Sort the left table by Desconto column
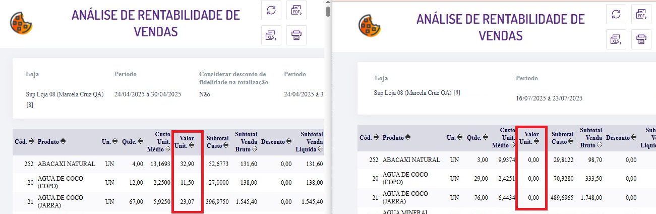This screenshot has width=656, height=214. (x=295, y=142)
